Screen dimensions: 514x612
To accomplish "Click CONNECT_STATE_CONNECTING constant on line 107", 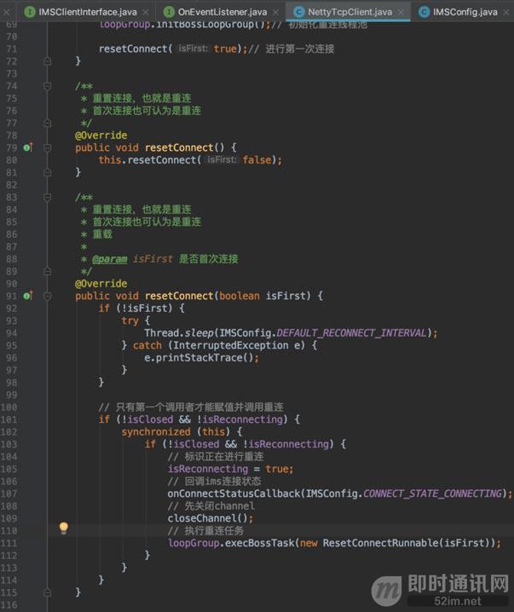I will (x=432, y=494).
